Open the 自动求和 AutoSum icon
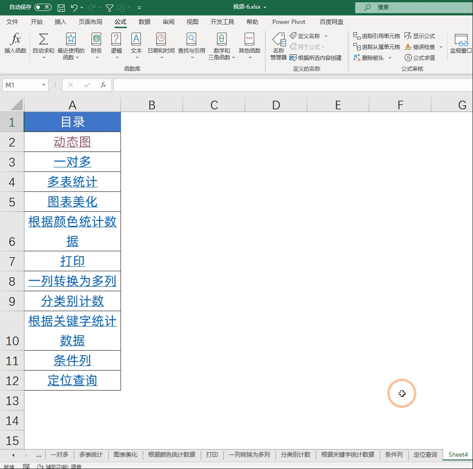 click(x=43, y=40)
